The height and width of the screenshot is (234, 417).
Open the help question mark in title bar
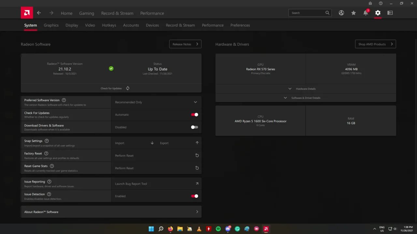[x=381, y=3]
